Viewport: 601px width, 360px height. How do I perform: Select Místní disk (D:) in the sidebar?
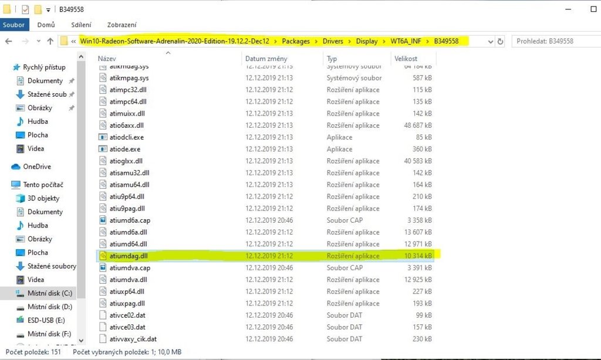49,307
